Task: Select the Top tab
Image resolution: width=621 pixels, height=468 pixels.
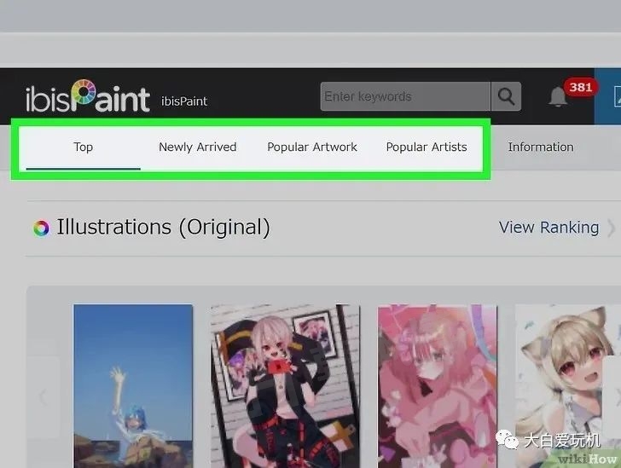Action: tap(83, 147)
